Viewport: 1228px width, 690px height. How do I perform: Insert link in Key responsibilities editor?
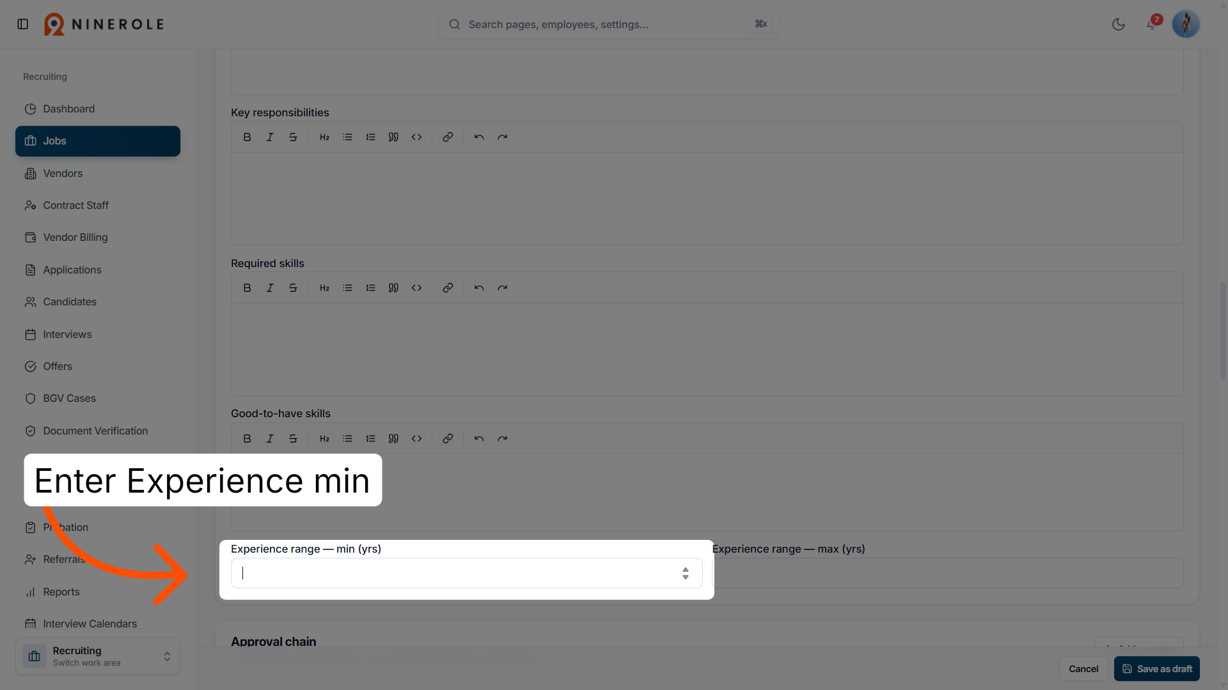pyautogui.click(x=448, y=137)
